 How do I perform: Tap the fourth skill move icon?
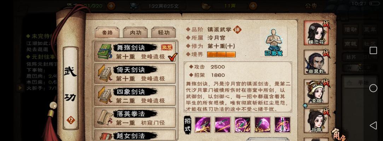point(262,125)
